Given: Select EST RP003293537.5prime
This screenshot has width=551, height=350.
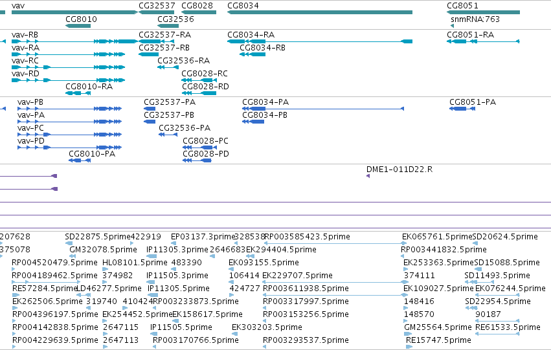Looking at the screenshot, I should (x=306, y=340).
